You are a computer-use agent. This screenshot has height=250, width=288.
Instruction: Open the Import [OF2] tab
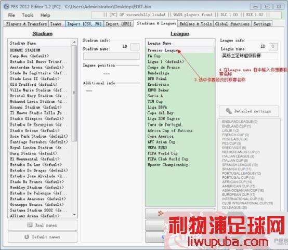coord(119,24)
